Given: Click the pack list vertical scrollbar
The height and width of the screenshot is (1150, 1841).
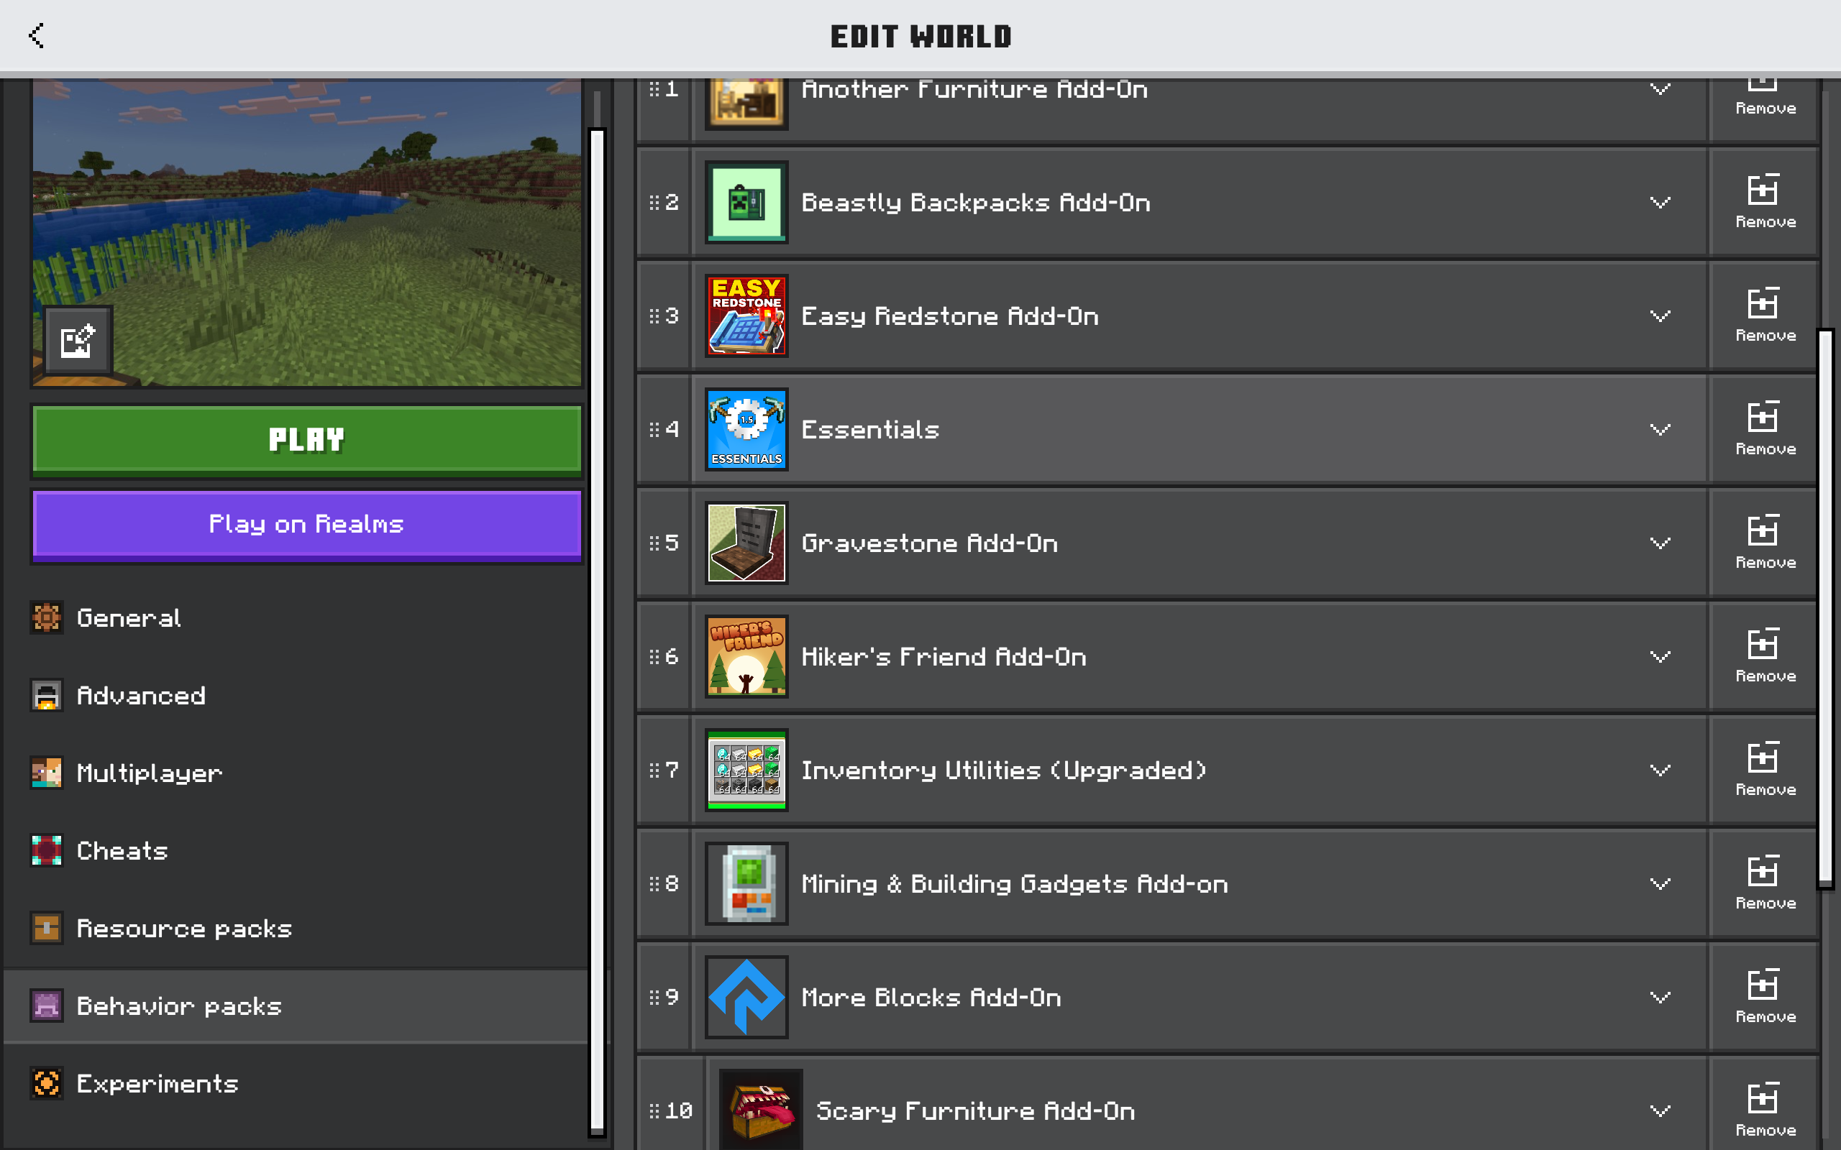Looking at the screenshot, I should coord(1826,609).
